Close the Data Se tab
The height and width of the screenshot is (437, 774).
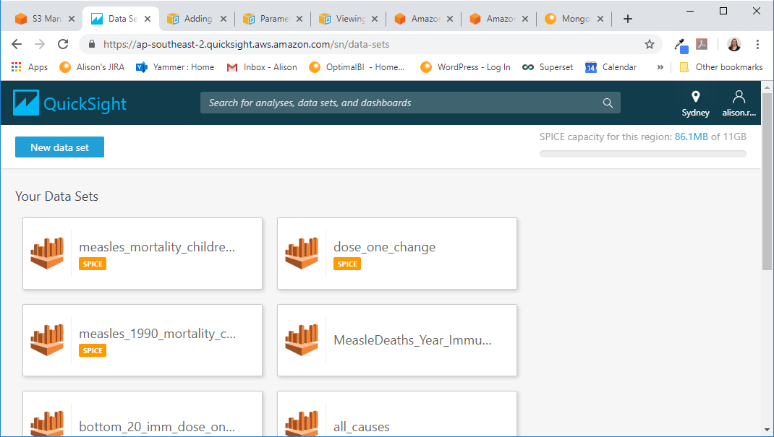point(148,19)
